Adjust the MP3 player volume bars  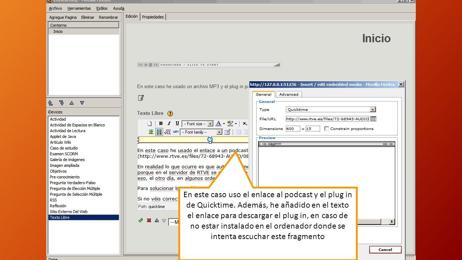[x=276, y=65]
